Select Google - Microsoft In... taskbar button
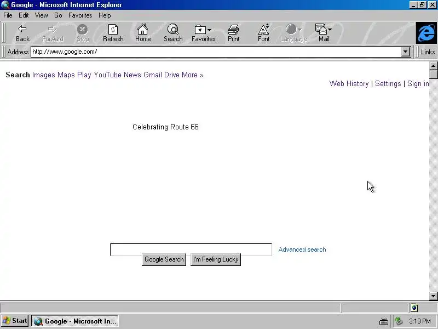 tap(75, 321)
